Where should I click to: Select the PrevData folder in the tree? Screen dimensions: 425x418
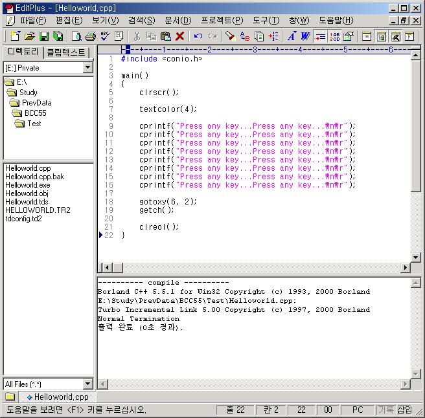pyautogui.click(x=30, y=103)
